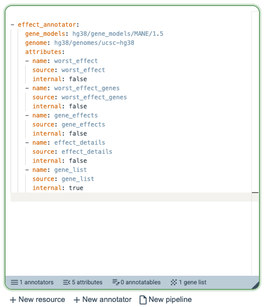Click the false value under effect_details internal
The height and width of the screenshot is (307, 266).
tap(78, 161)
